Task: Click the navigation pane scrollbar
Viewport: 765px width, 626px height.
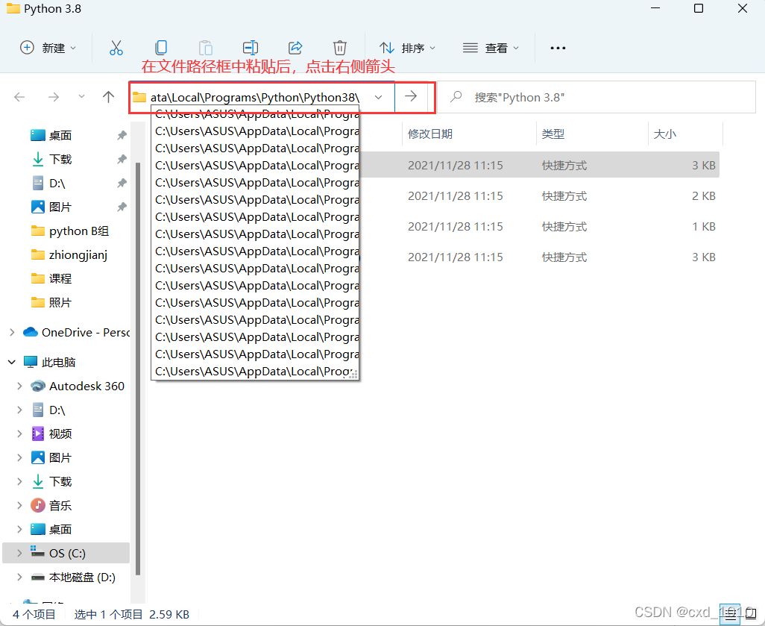Action: point(138,369)
